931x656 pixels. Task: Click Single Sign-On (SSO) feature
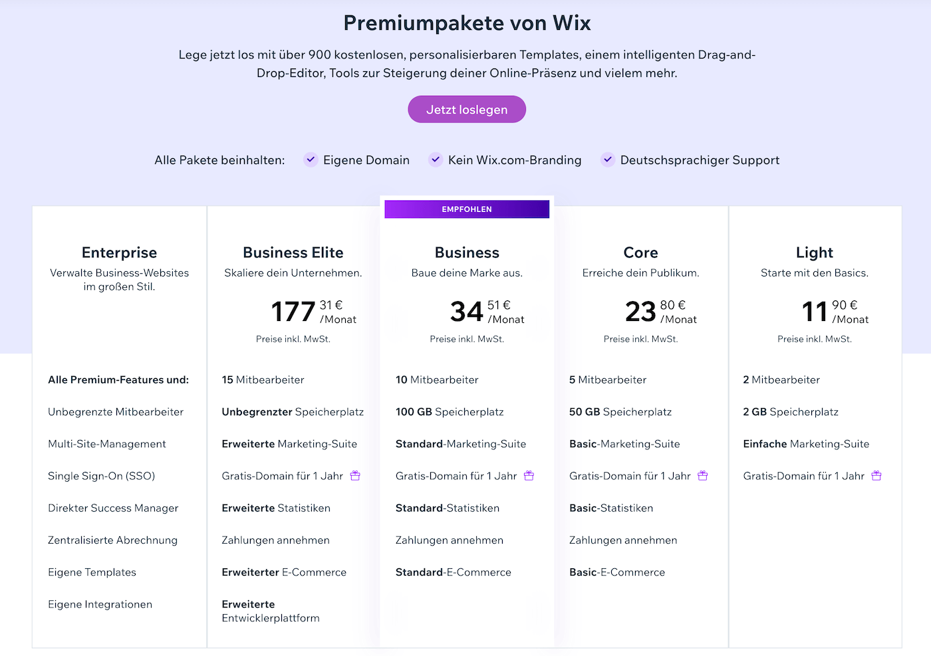pyautogui.click(x=102, y=476)
